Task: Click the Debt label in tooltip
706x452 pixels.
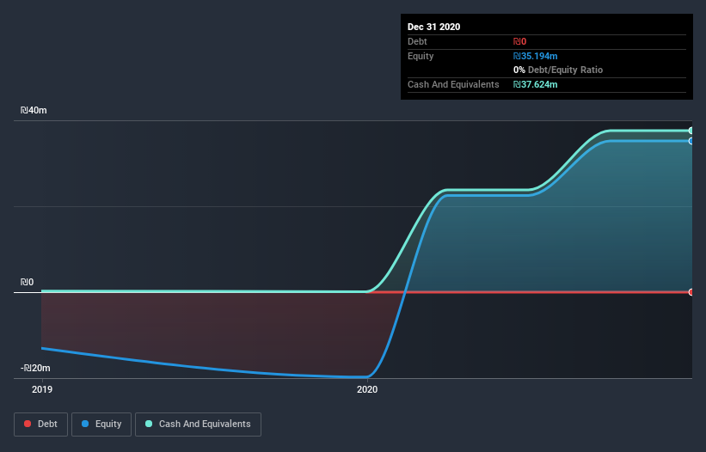Action: pyautogui.click(x=417, y=41)
